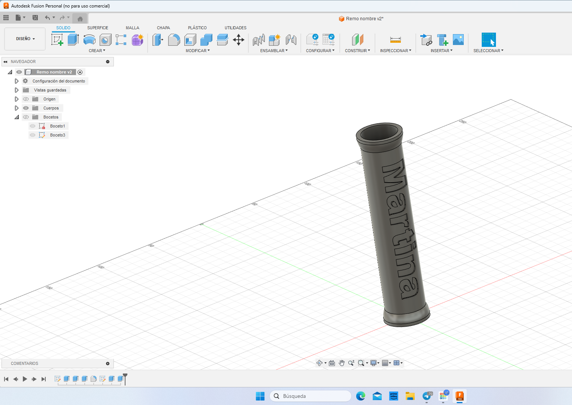The width and height of the screenshot is (572, 405).
Task: Collapse the Bocetos folder
Action: pyautogui.click(x=16, y=117)
